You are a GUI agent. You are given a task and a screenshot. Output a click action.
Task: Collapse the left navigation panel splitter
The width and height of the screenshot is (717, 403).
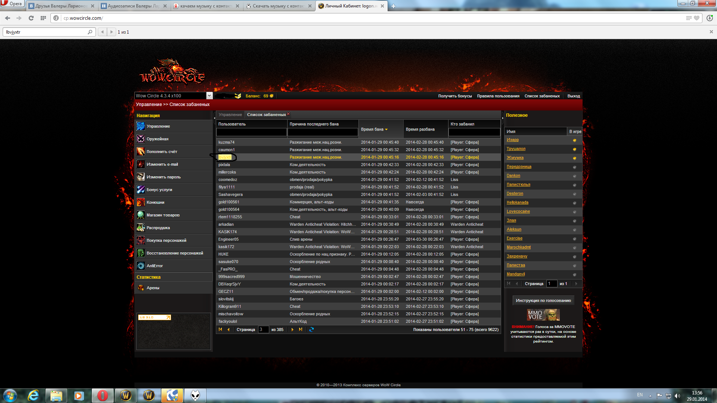(214, 118)
